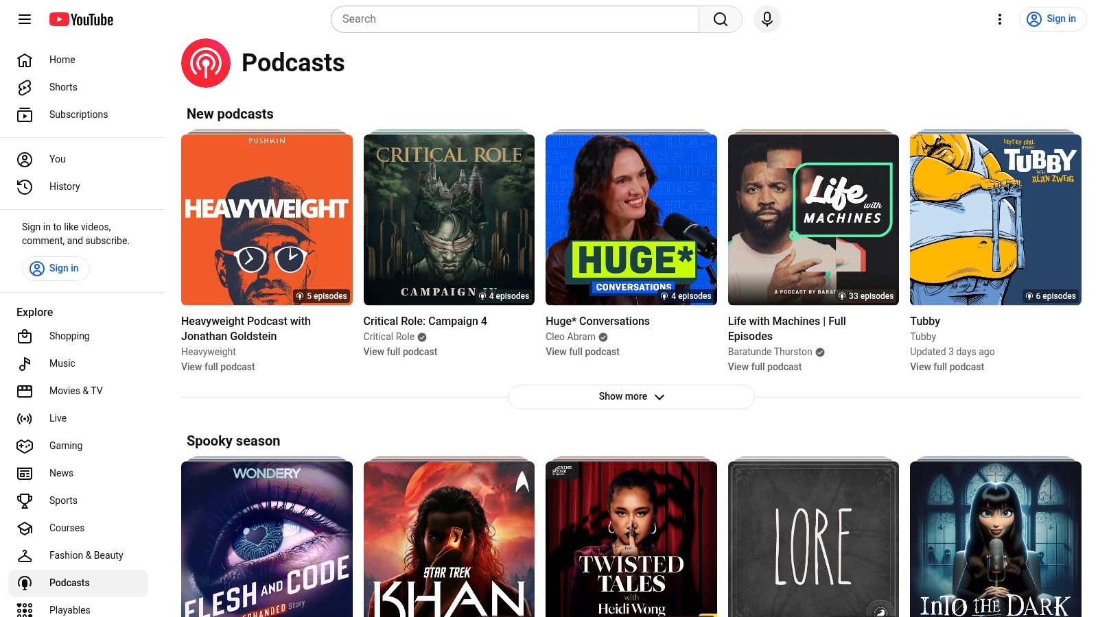Open the three-dot settings menu
This screenshot has height=617, width=1098.
pos(999,19)
